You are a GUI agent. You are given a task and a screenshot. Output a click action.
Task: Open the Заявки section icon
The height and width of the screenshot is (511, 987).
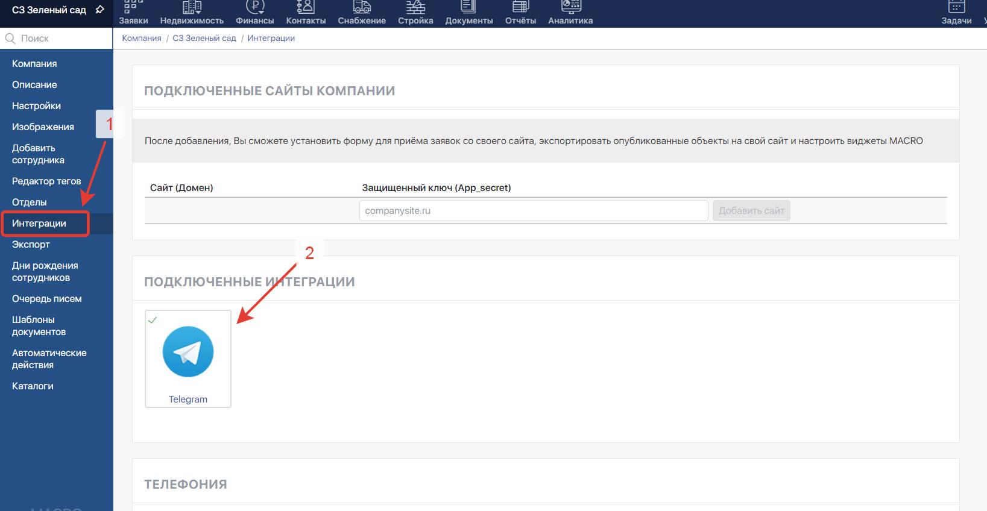pos(133,7)
